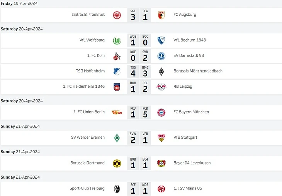The height and width of the screenshot is (196, 282).
Task: Click the RB Leipzig bulls logo
Action: coord(161,87)
